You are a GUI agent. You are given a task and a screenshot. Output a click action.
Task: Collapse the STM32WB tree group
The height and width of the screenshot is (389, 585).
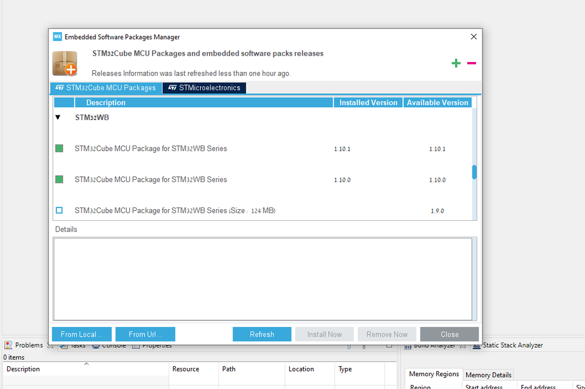pyautogui.click(x=58, y=117)
